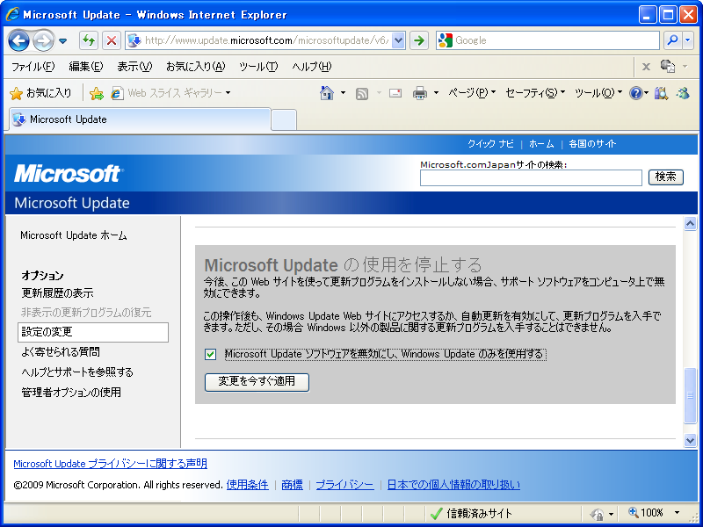Viewport: 703px width, 527px height.
Task: Select 設定の変更 in the sidebar
Action: coord(93,332)
